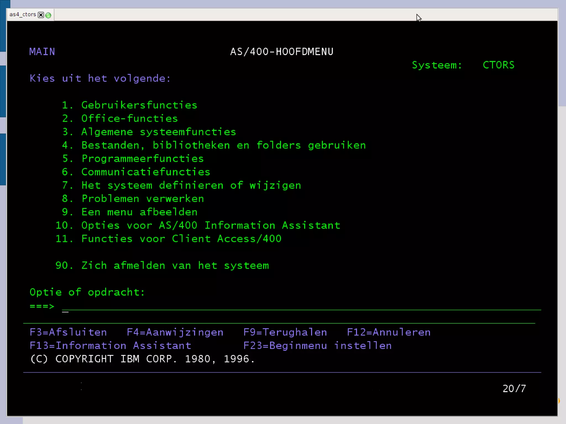The image size is (566, 424).
Task: Select the as4_ctors tab label
Action: 23,15
